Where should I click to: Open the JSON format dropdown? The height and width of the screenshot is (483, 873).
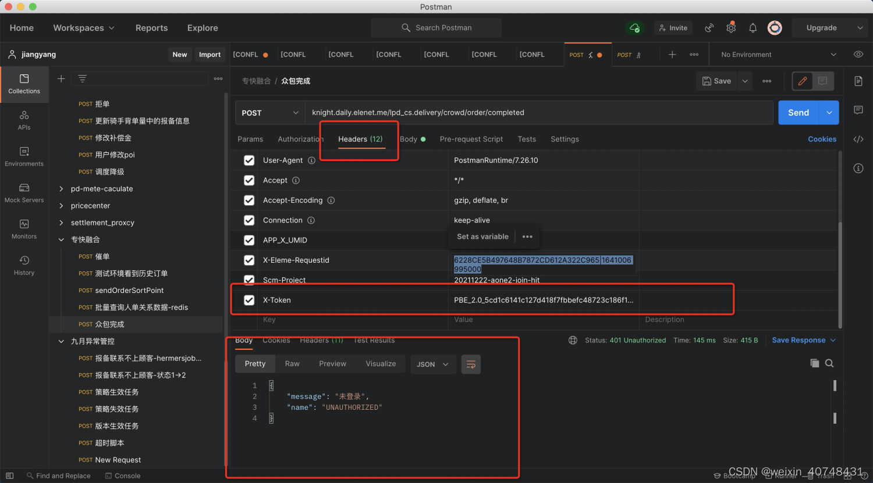click(433, 364)
